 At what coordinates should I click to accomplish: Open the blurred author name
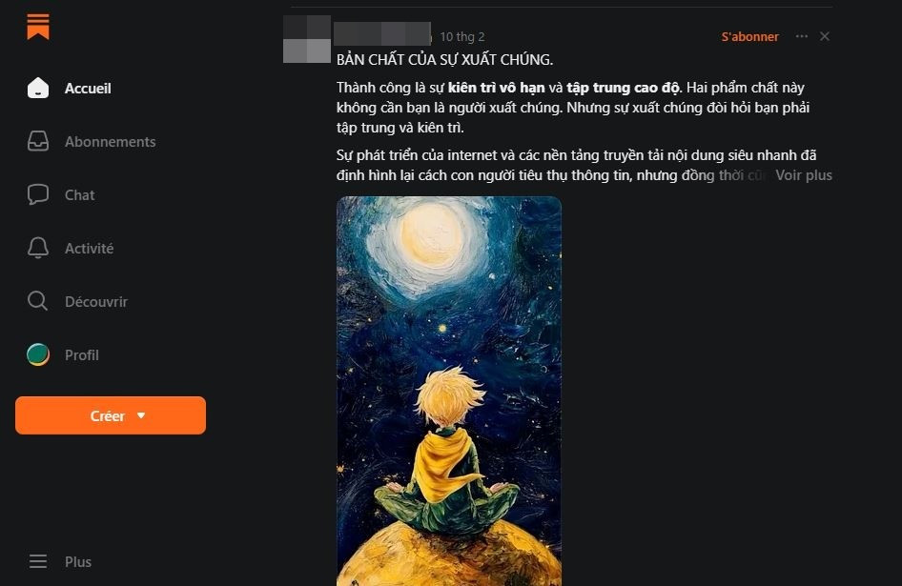(382, 34)
